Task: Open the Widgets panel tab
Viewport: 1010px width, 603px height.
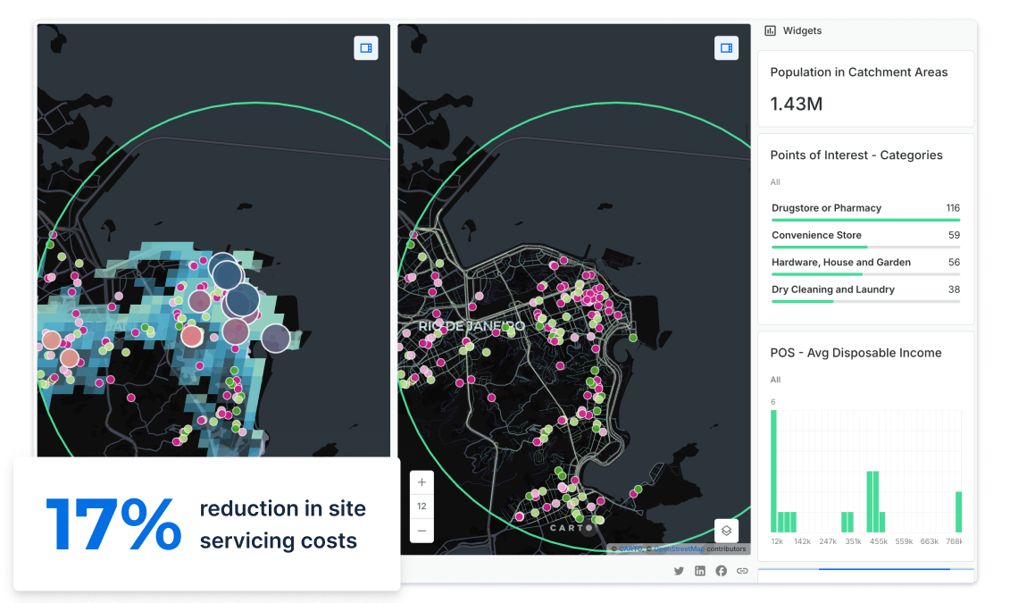Action: pos(802,30)
